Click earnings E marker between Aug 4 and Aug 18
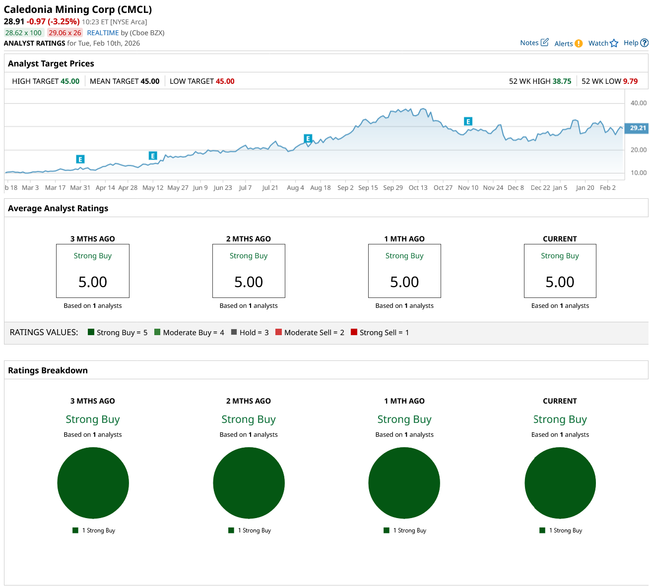The image size is (649, 586). 308,139
